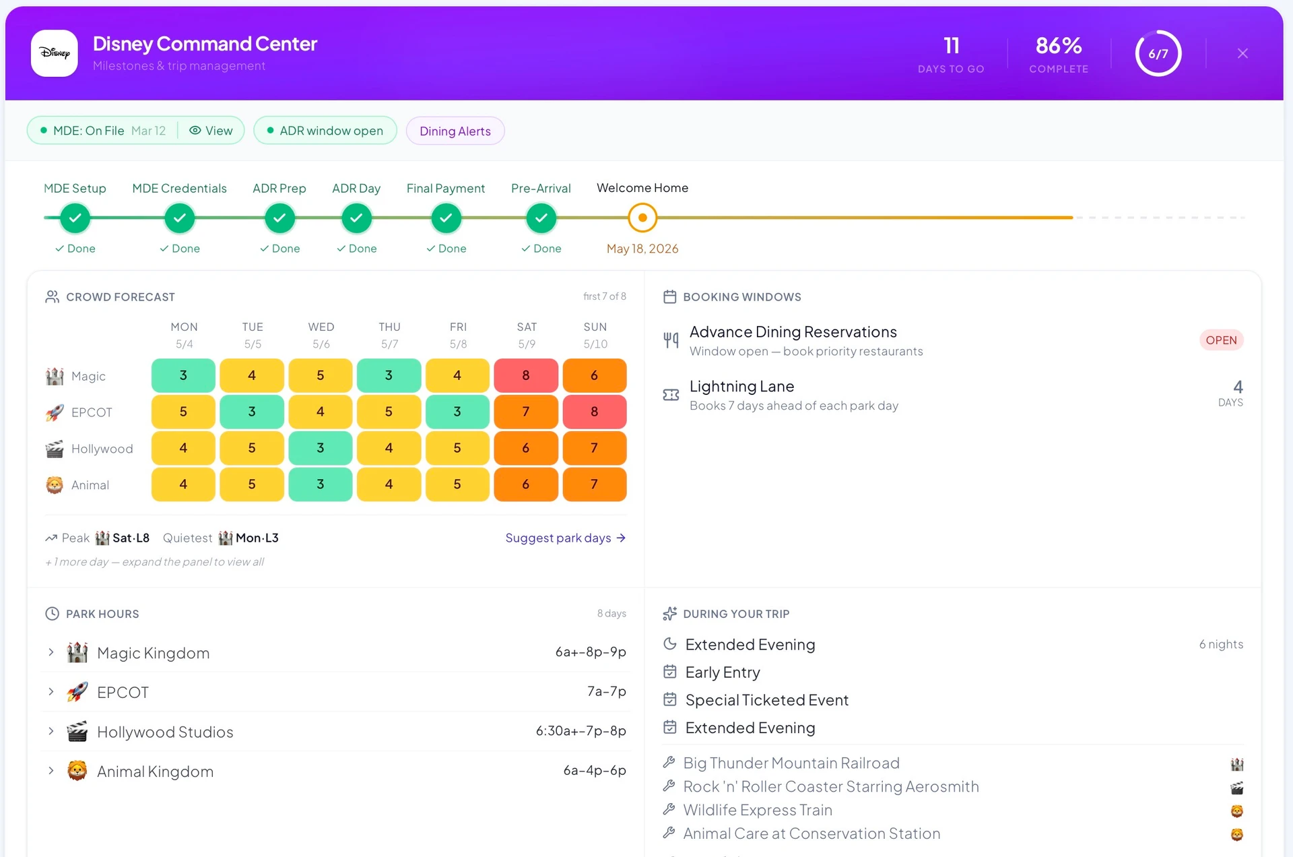
Task: Open Advance Dining Reservations entry
Action: tap(953, 341)
